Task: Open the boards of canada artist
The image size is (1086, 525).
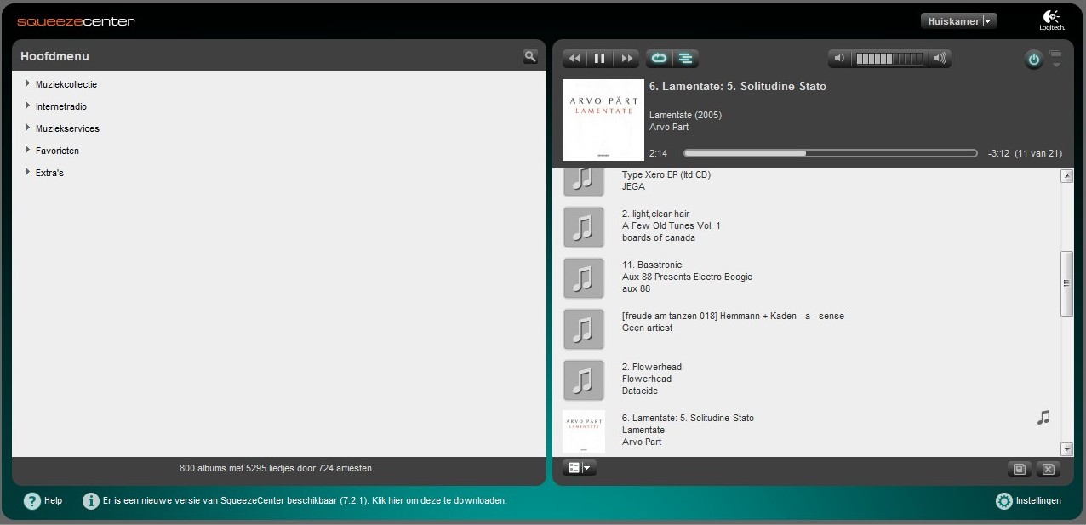Action: tap(659, 237)
